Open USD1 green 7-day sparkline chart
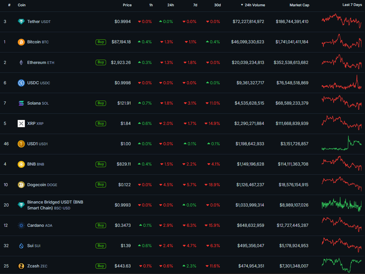Viewport: 365px width, 274px height. pyautogui.click(x=342, y=143)
